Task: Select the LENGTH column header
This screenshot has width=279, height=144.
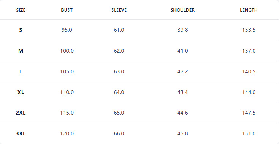Action: tap(249, 10)
